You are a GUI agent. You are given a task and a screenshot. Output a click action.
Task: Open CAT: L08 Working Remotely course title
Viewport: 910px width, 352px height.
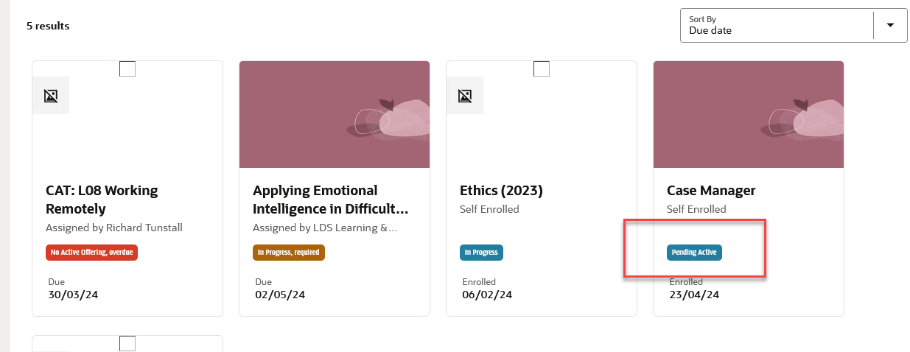102,200
